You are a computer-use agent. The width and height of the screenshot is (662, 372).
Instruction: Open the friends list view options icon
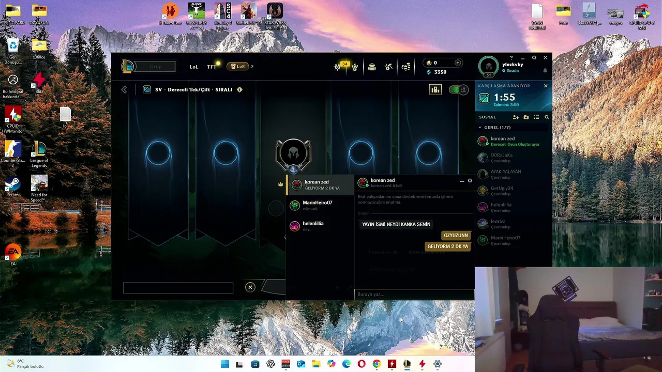536,117
